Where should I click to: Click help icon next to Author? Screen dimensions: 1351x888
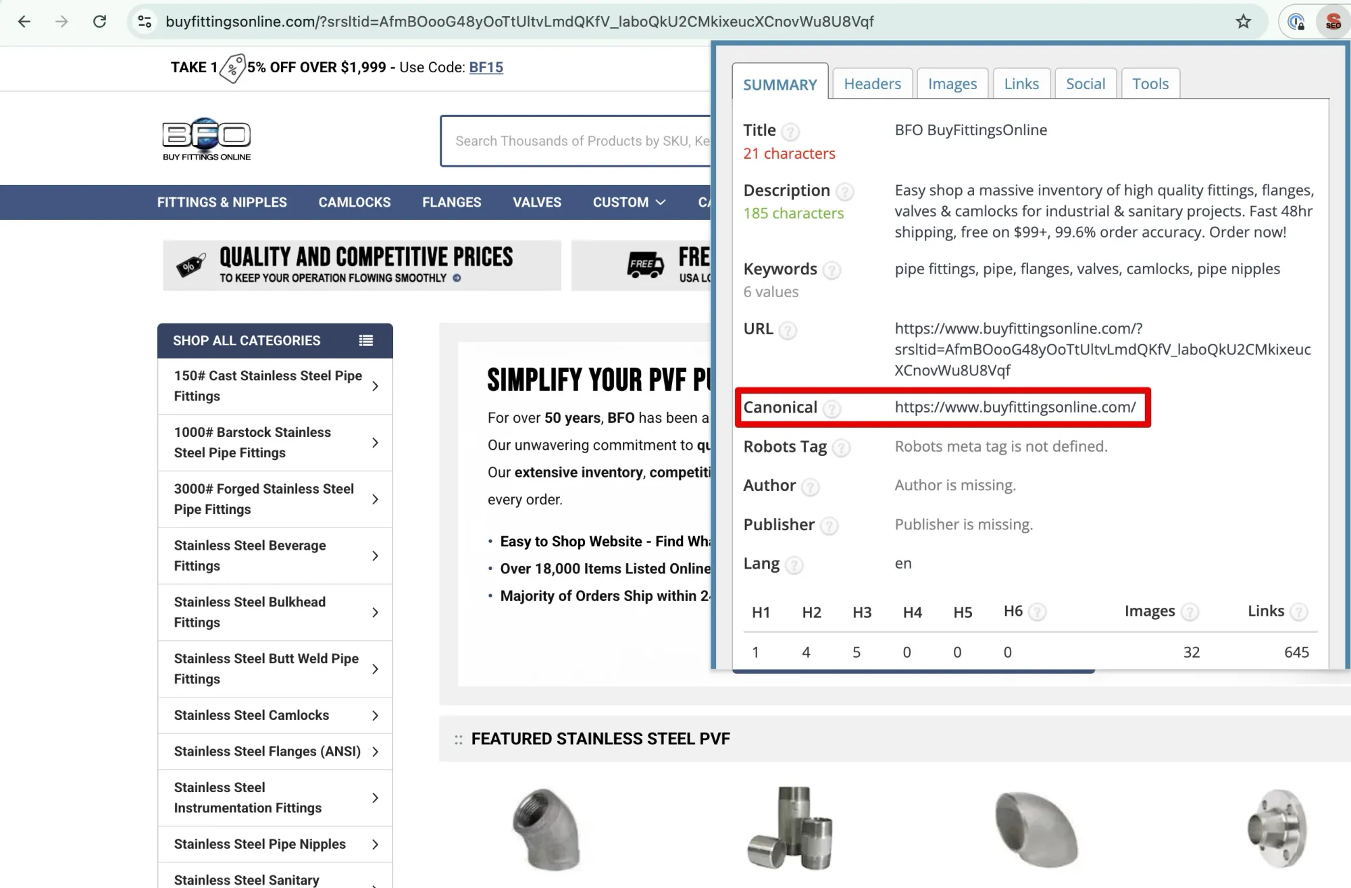coord(811,487)
